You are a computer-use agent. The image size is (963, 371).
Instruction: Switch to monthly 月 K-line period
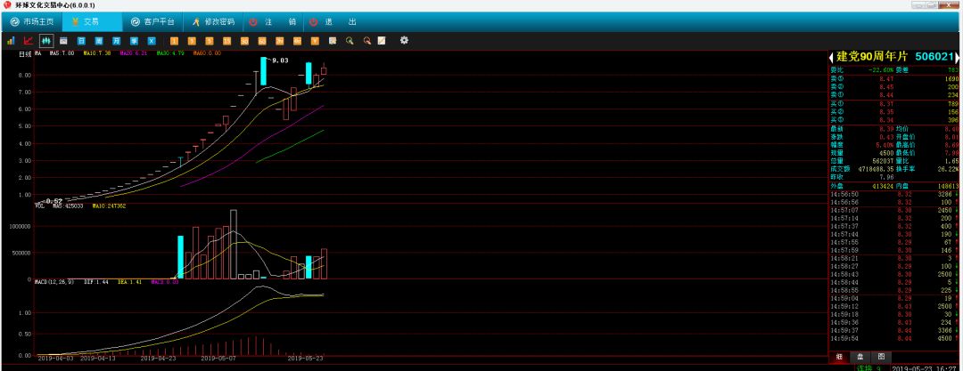pos(116,40)
